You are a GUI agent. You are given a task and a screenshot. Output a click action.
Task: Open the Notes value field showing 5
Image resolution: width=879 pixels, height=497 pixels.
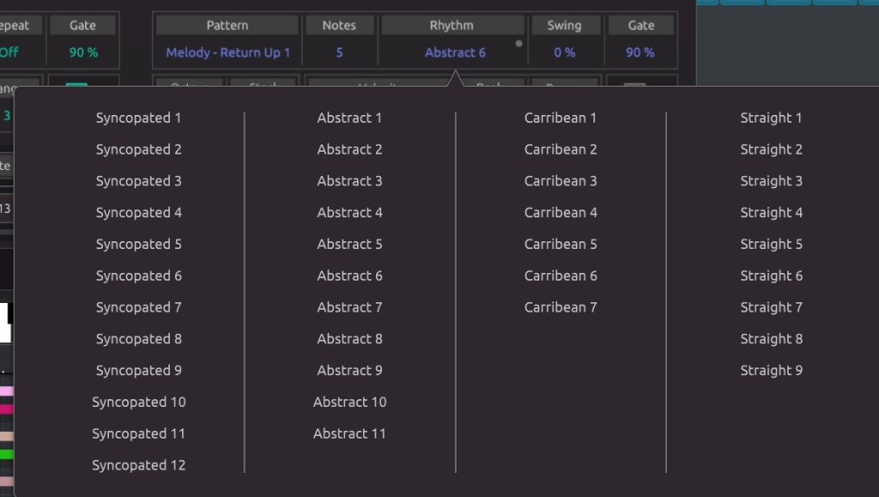click(339, 53)
